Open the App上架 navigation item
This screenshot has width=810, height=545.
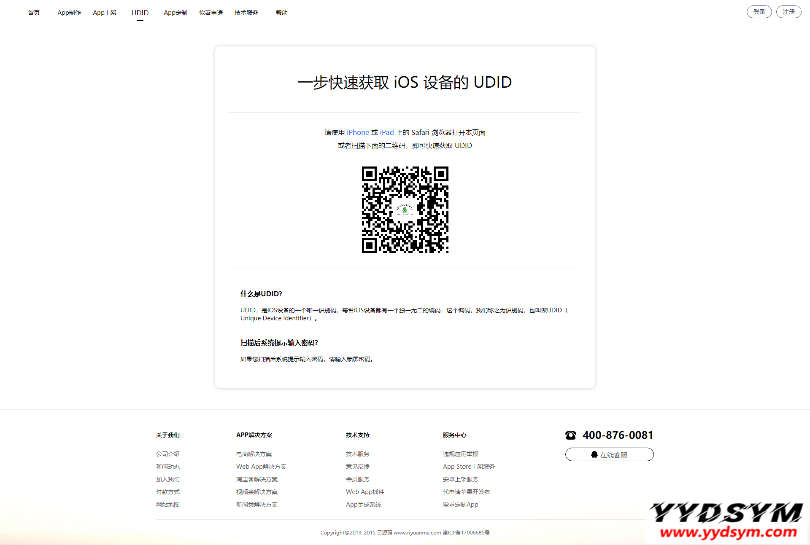click(x=105, y=13)
